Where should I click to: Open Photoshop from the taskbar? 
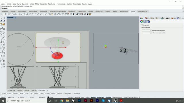coord(79,100)
